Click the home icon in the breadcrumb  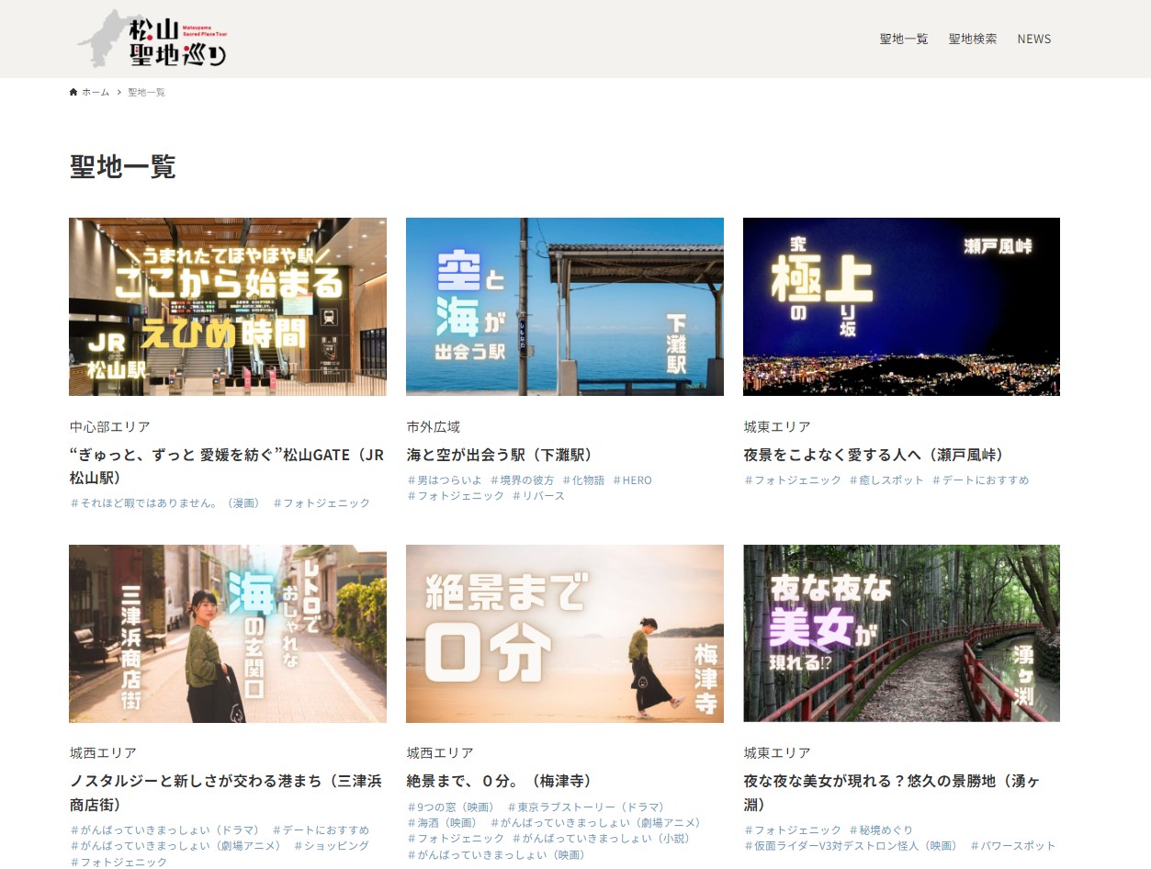tap(73, 92)
